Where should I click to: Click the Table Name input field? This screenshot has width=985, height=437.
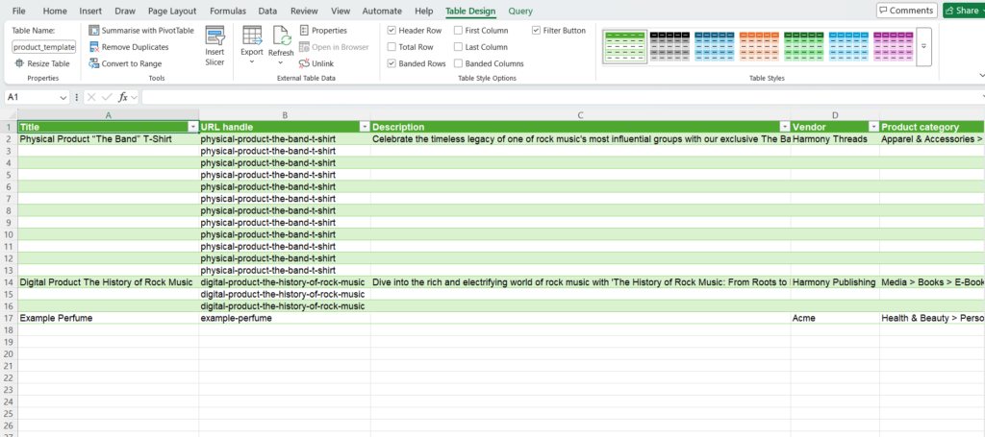point(44,47)
